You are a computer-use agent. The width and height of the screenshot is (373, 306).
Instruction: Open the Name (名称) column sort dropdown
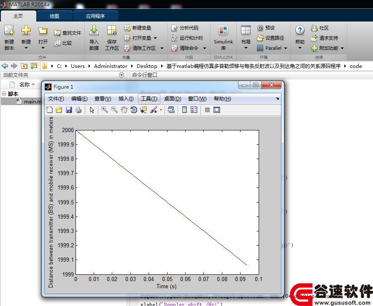[33, 85]
